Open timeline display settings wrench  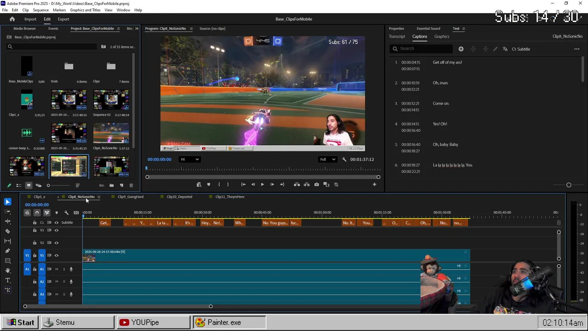coord(66,212)
